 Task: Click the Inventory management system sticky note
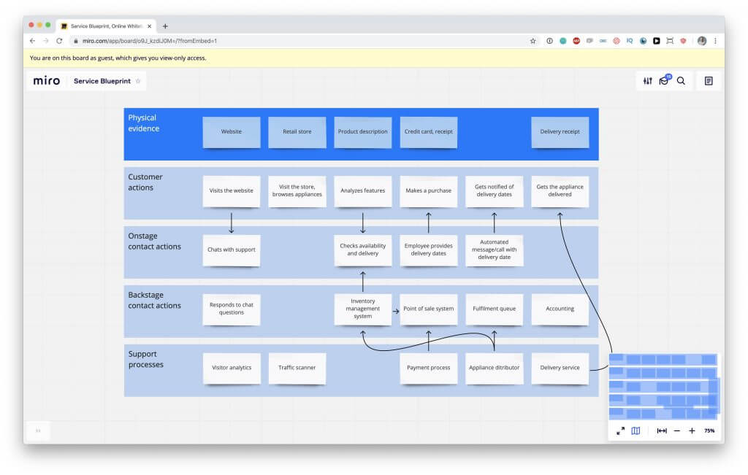point(363,309)
